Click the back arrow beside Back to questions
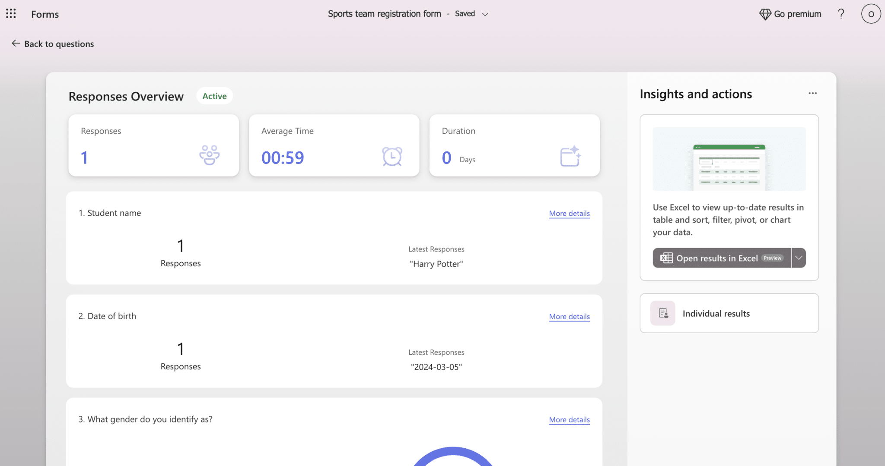Viewport: 885px width, 466px height. pos(16,43)
